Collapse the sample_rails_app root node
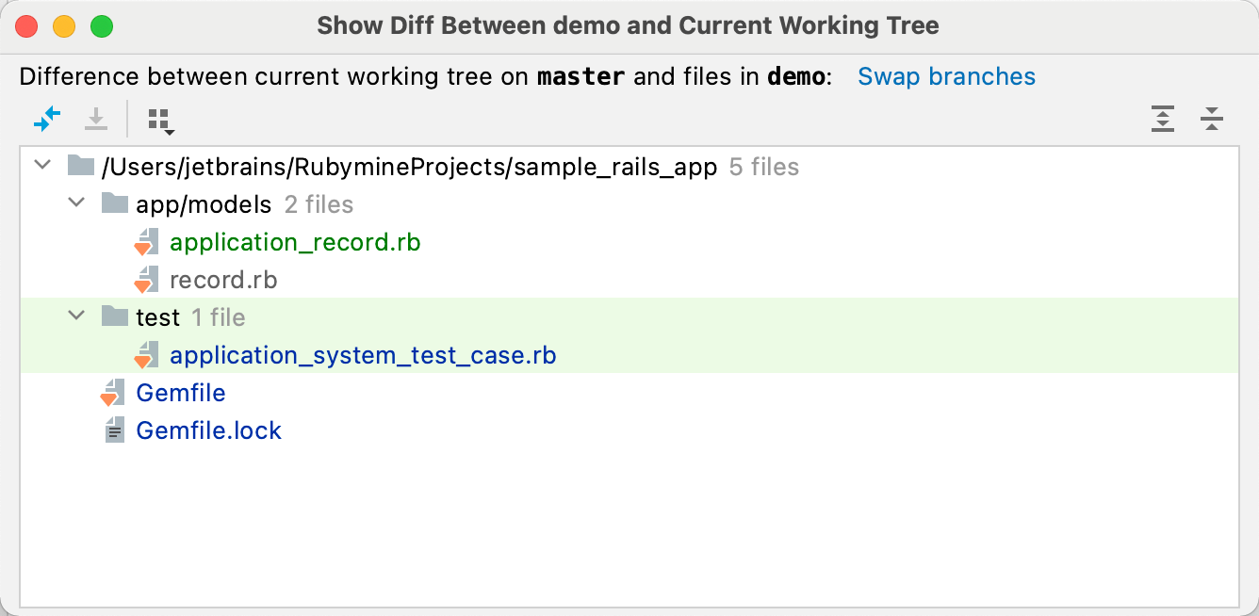This screenshot has width=1259, height=616. click(x=41, y=164)
